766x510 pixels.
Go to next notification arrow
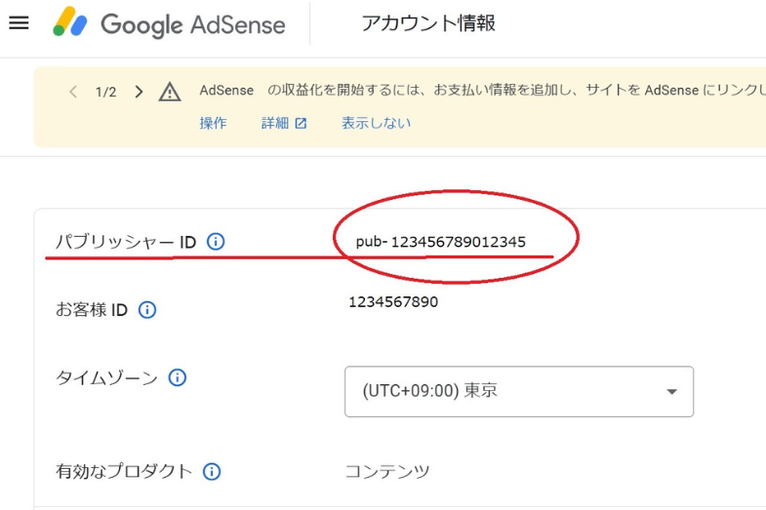pyautogui.click(x=139, y=92)
